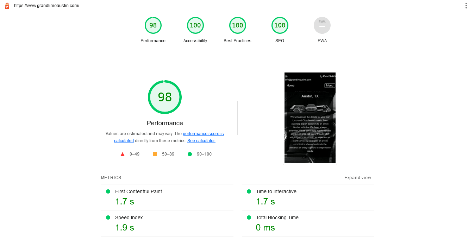Viewport: 475px width, 240px height.
Task: Expand Time to Interactive metric row
Action: click(x=308, y=197)
